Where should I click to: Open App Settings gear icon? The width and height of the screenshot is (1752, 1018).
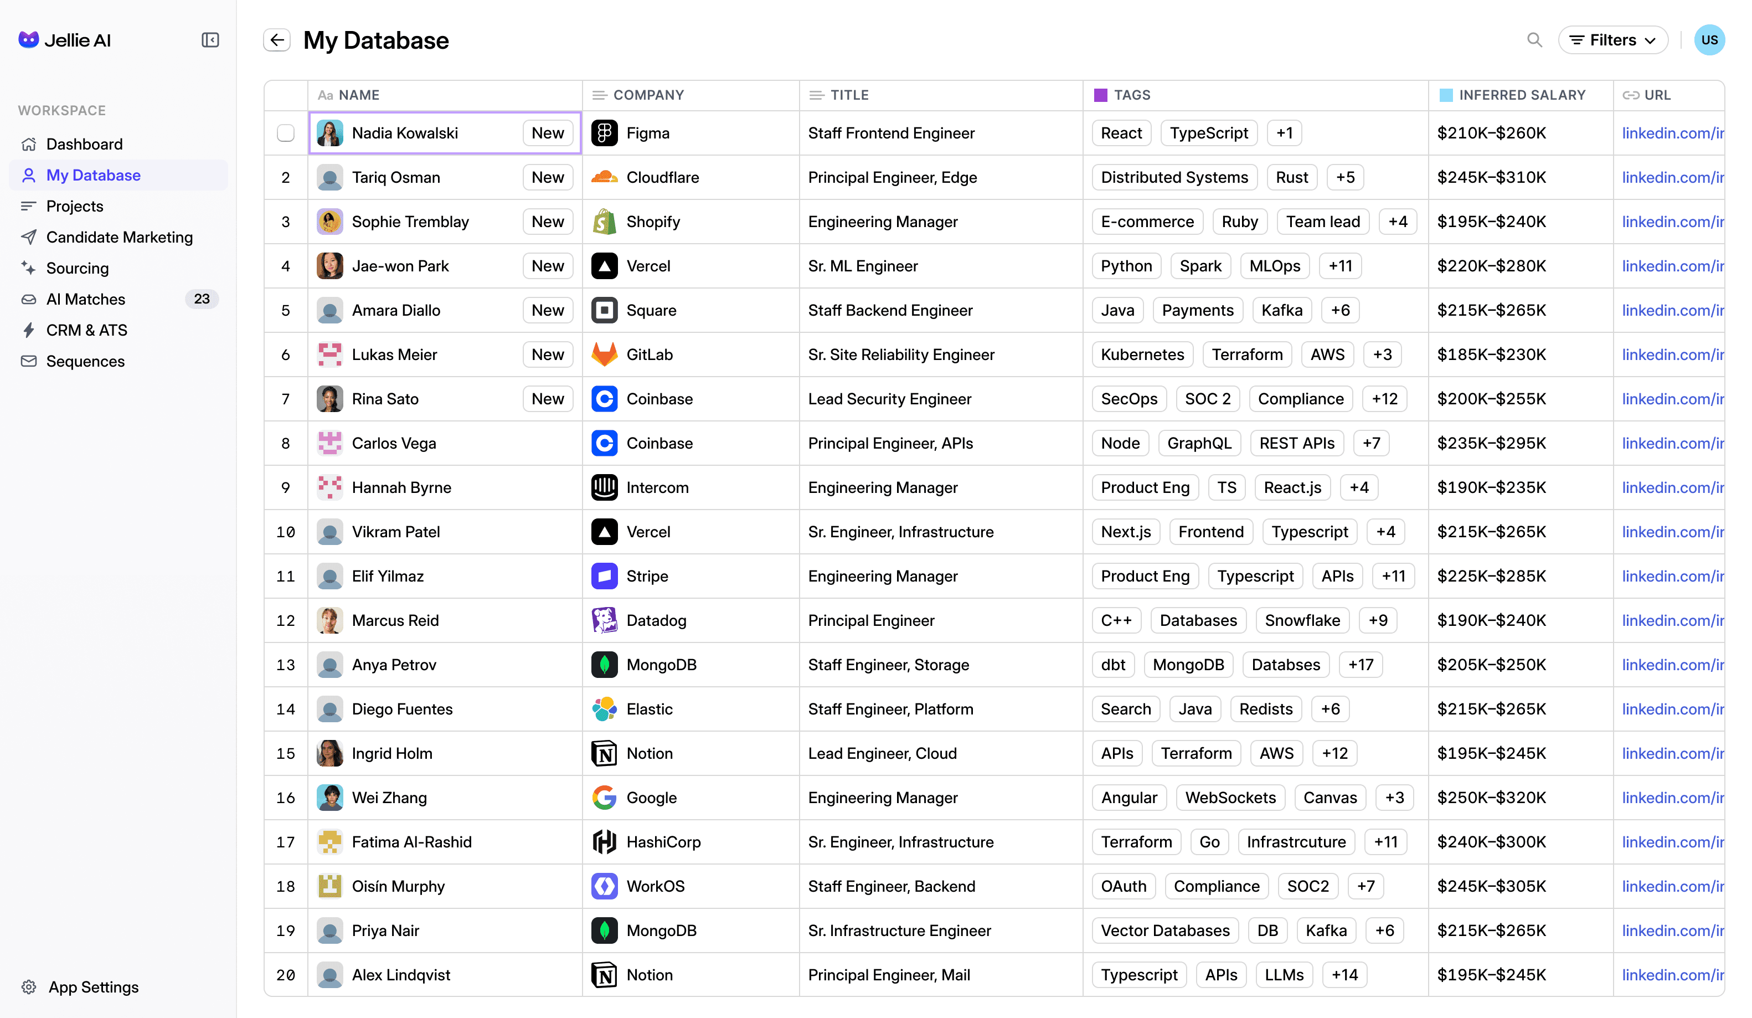[x=28, y=987]
